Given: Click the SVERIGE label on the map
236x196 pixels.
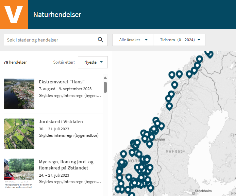Looking at the screenshot, I should coord(175,151).
